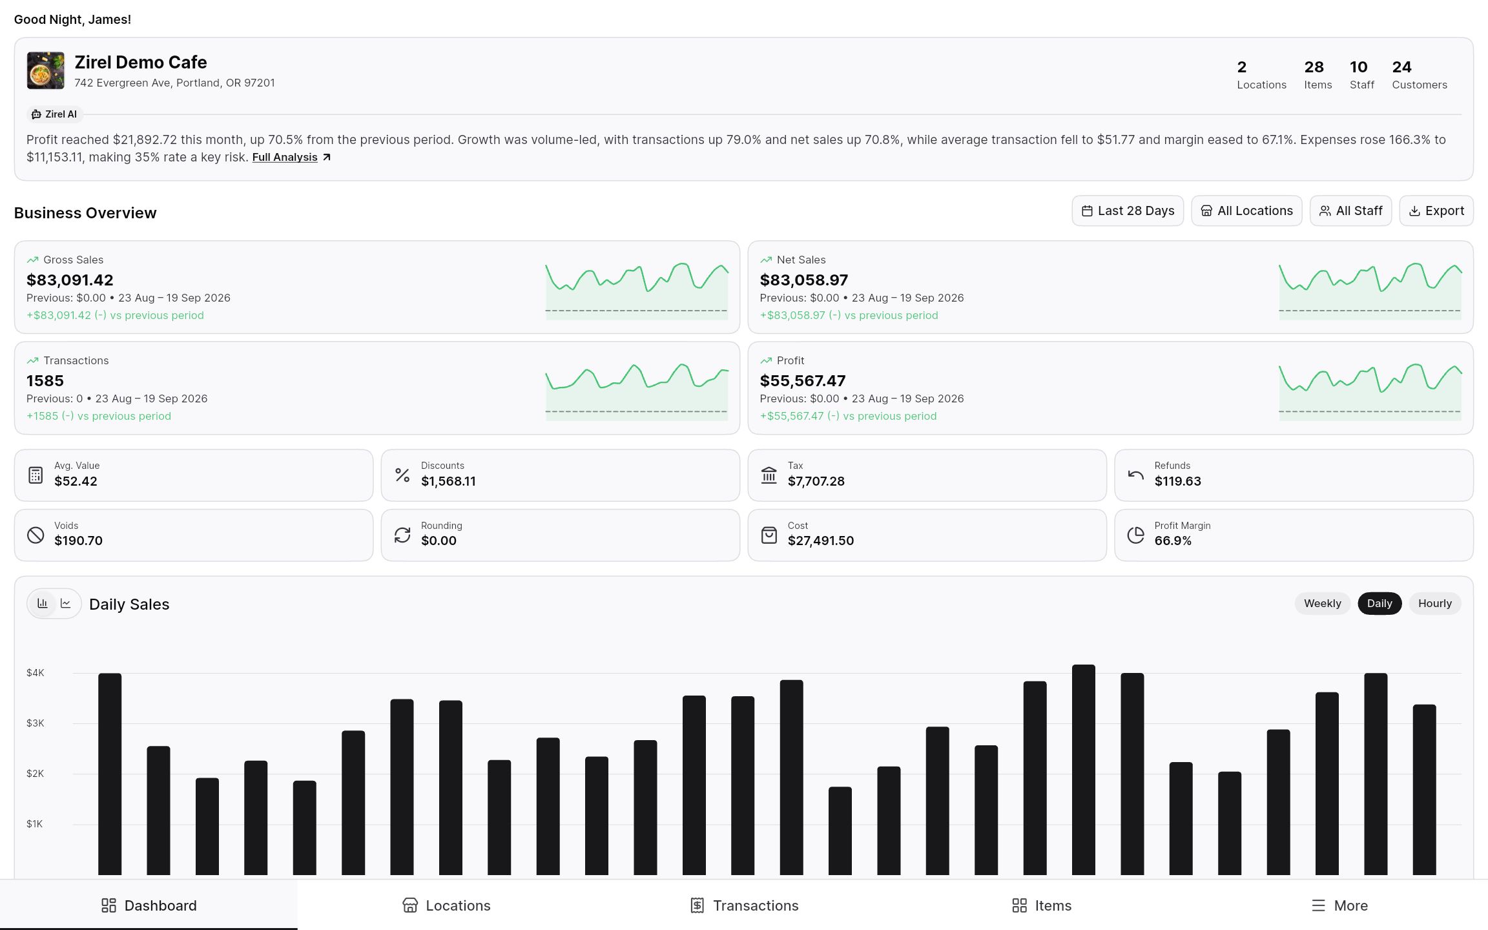The height and width of the screenshot is (930, 1488).
Task: Switch Daily Sales to line chart view
Action: tap(66, 603)
